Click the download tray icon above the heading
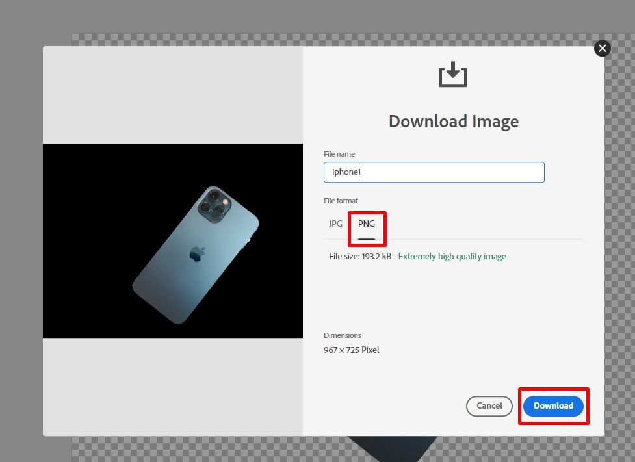Screen dimensions: 635x462 tap(453, 75)
